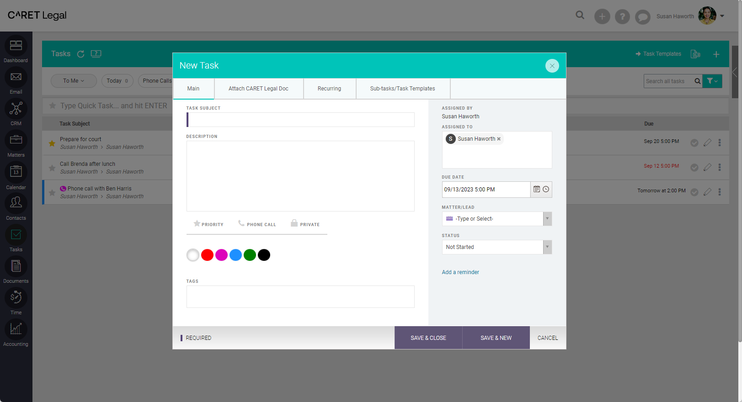Toggle the Private lock option
Image resolution: width=742 pixels, height=402 pixels.
[x=305, y=224]
